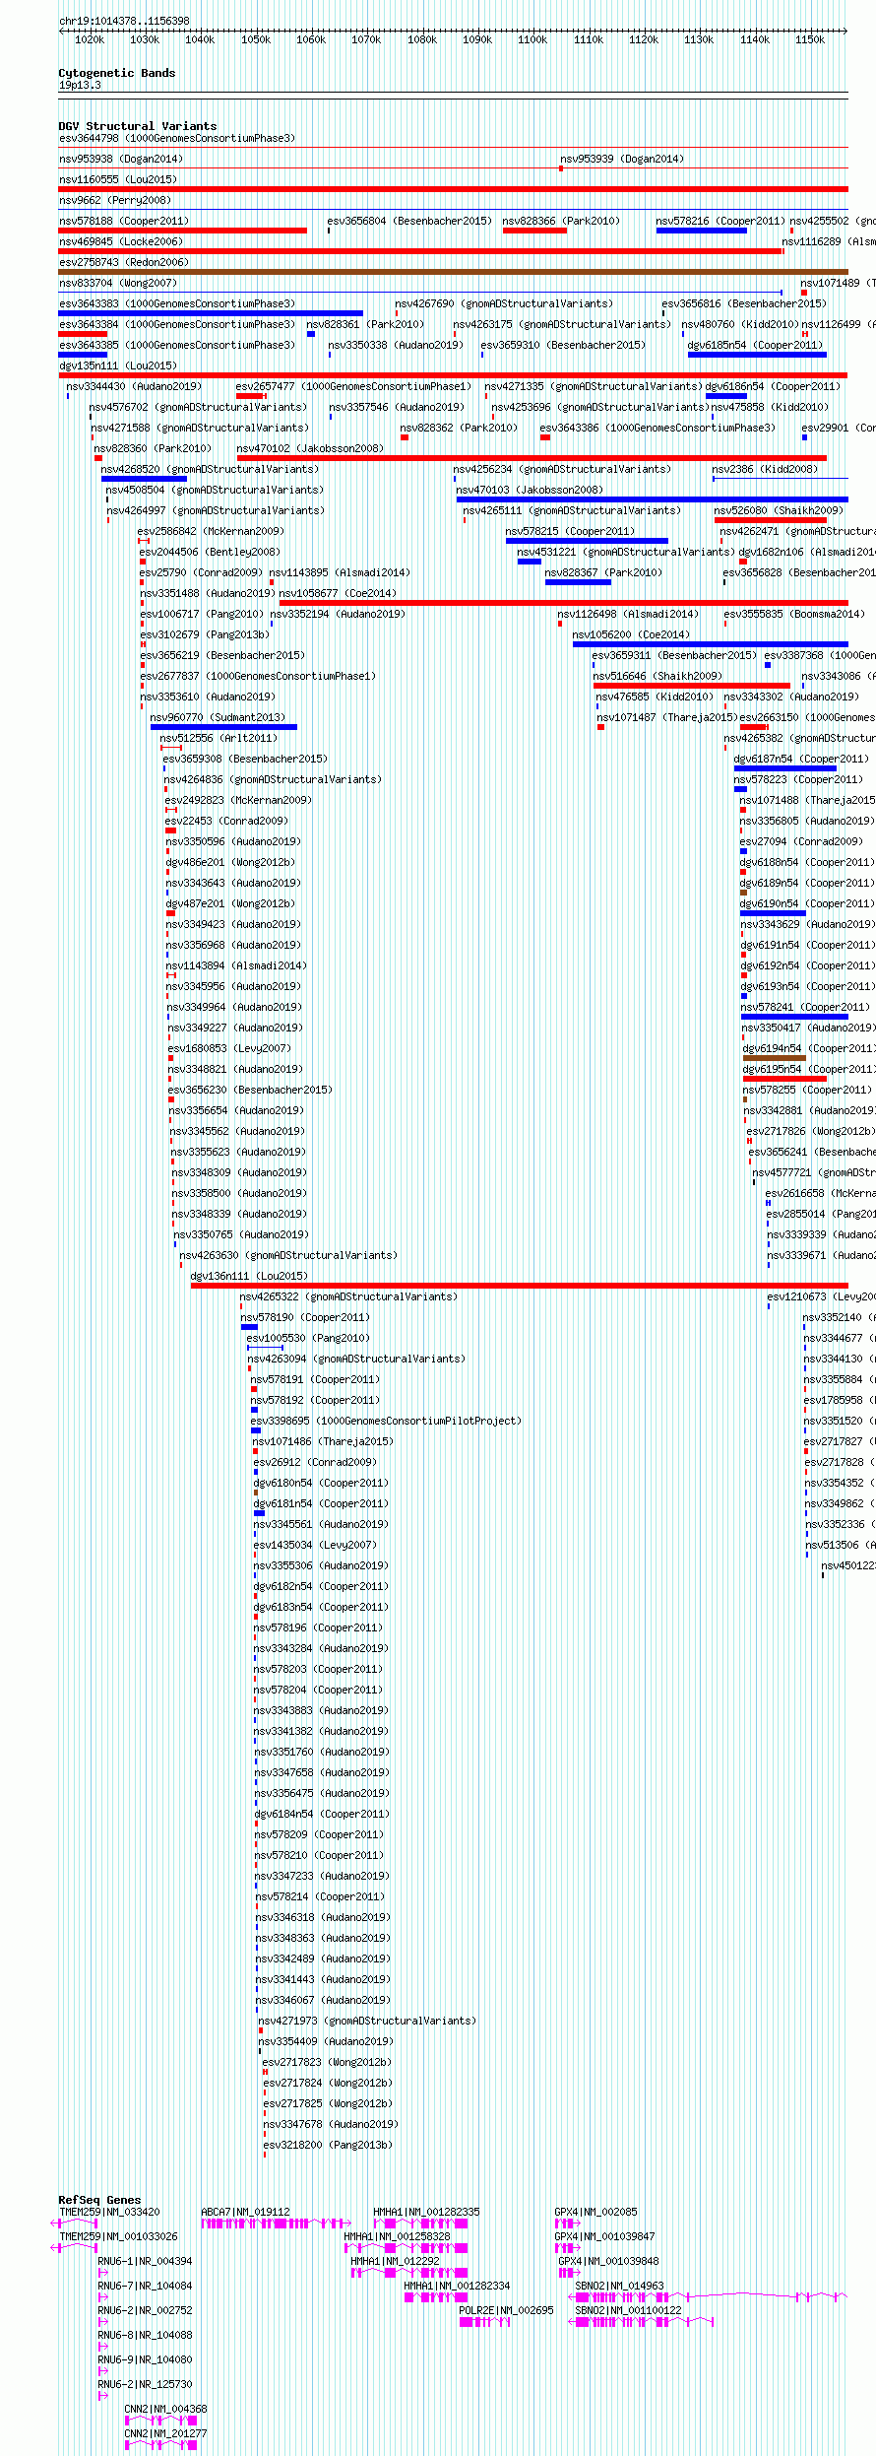The height and width of the screenshot is (2456, 876).
Task: Open variant nsv953938 (Dogan2014)
Action: coord(121,159)
